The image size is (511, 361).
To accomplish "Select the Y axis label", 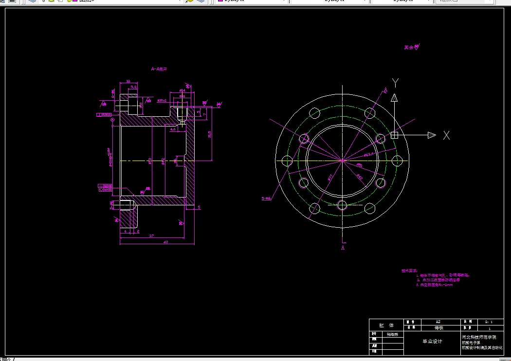I will click(x=395, y=83).
